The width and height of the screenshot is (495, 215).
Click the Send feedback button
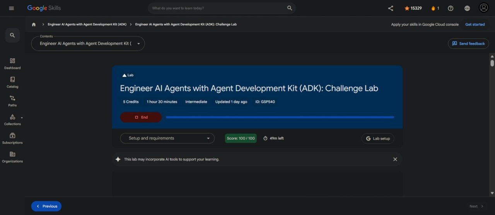click(468, 44)
